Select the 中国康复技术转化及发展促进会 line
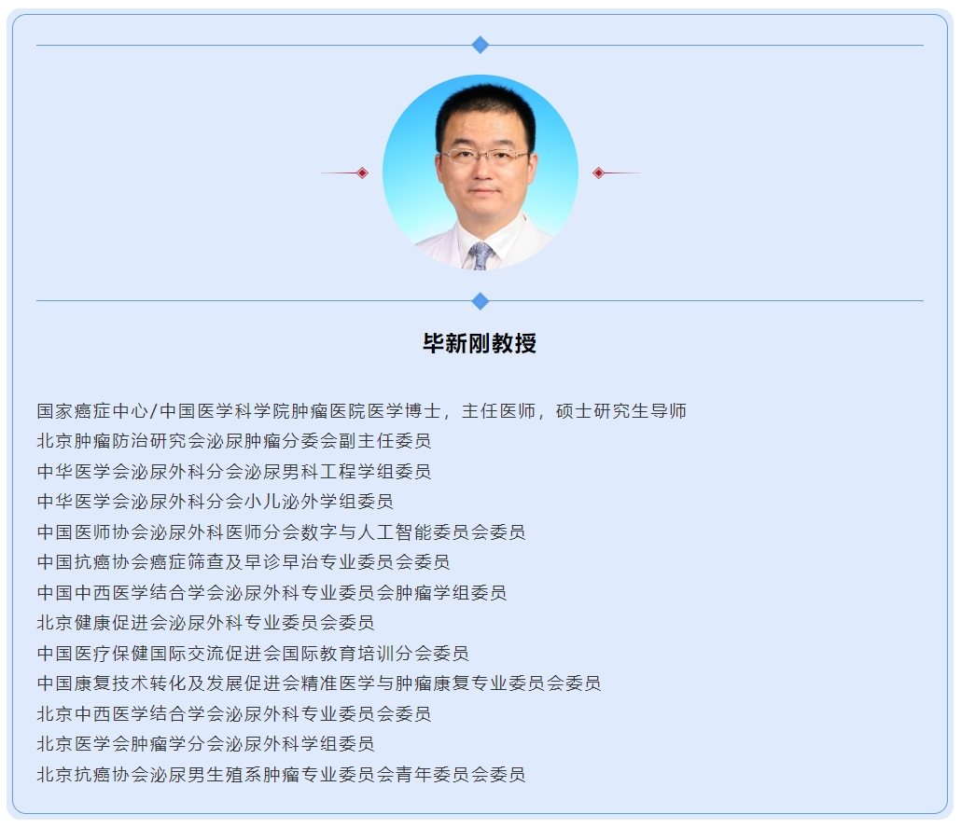The width and height of the screenshot is (961, 828). [x=319, y=683]
